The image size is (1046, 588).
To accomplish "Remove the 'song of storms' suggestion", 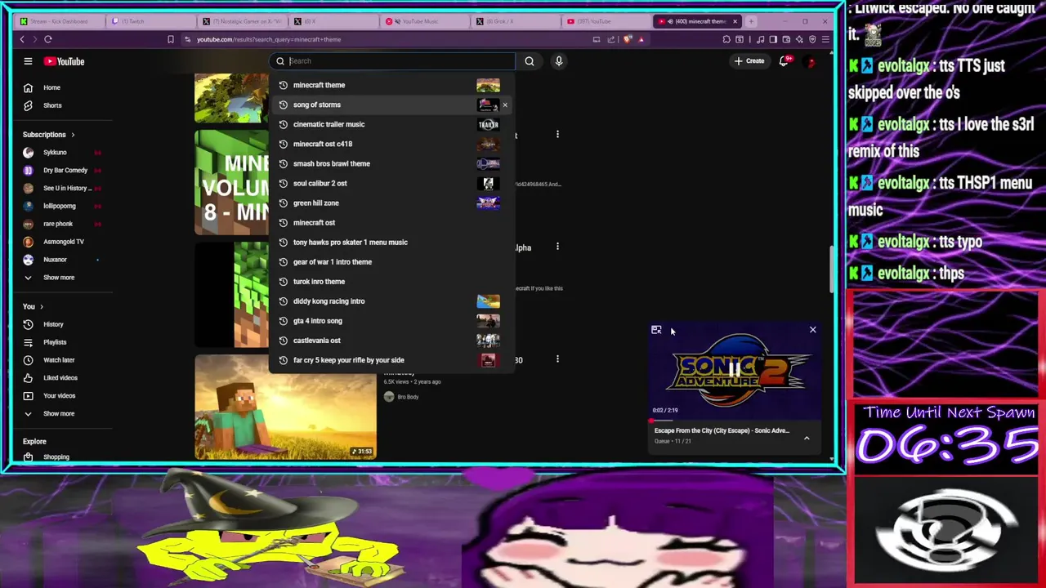I will tap(505, 105).
